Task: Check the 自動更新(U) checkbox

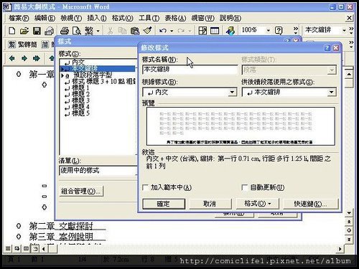Action: pos(245,187)
